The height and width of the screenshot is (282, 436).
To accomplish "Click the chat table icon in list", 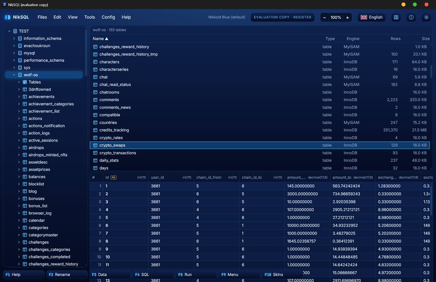I will (x=96, y=77).
